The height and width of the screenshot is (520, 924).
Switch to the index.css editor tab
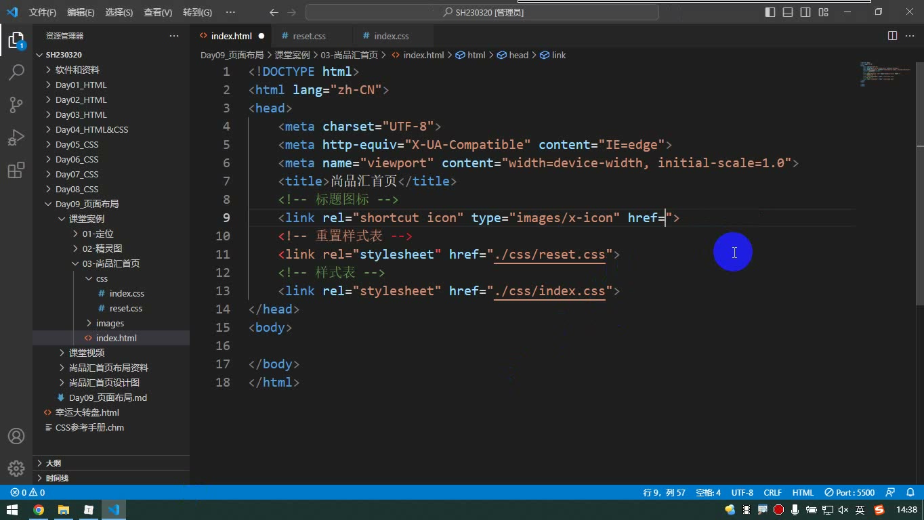(394, 36)
